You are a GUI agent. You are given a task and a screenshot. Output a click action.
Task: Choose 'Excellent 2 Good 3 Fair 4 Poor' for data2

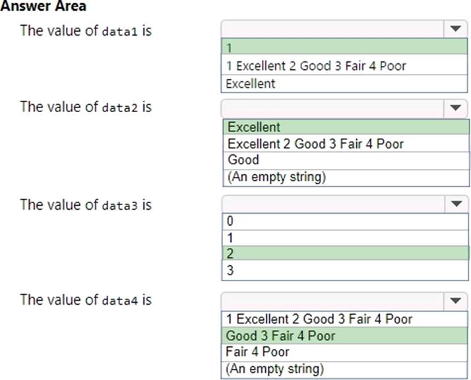point(346,144)
